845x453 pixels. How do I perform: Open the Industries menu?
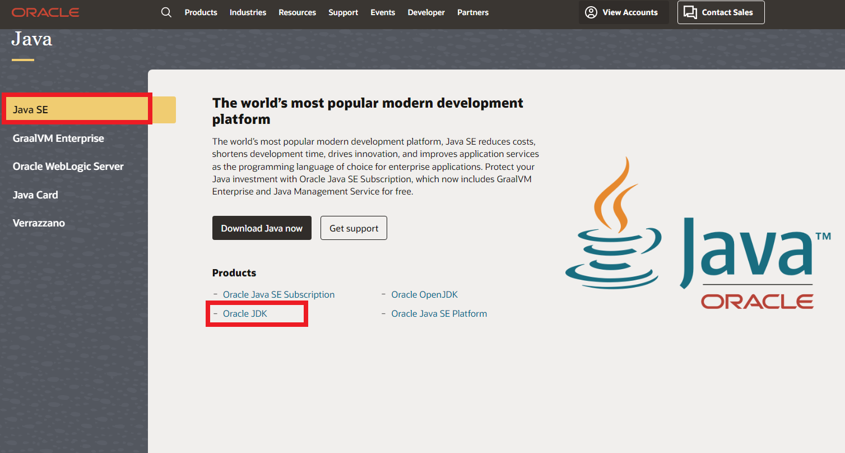point(248,12)
